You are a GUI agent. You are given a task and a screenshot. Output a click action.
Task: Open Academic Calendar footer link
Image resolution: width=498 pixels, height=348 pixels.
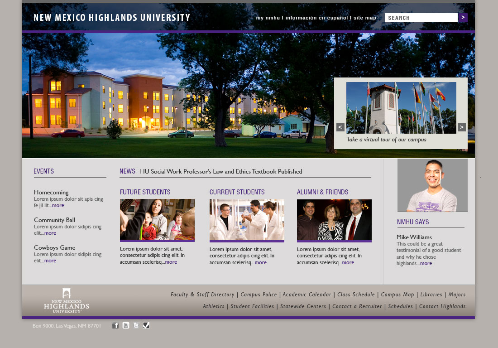coord(307,295)
